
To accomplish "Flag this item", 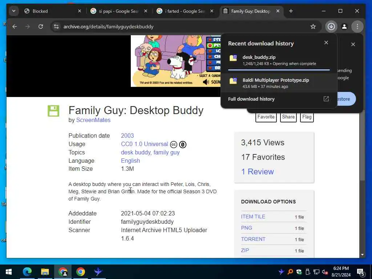I will tap(307, 117).
